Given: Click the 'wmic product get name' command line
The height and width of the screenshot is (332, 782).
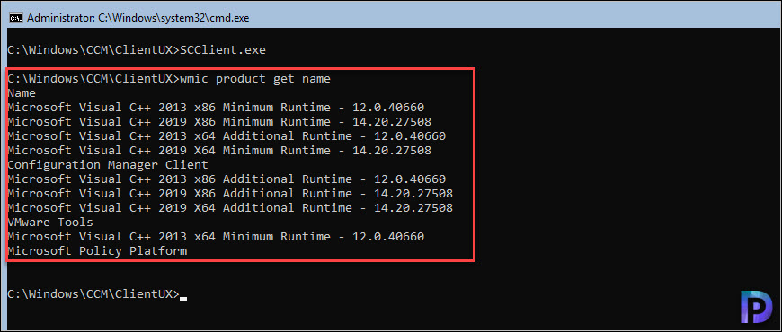Looking at the screenshot, I should 169,79.
